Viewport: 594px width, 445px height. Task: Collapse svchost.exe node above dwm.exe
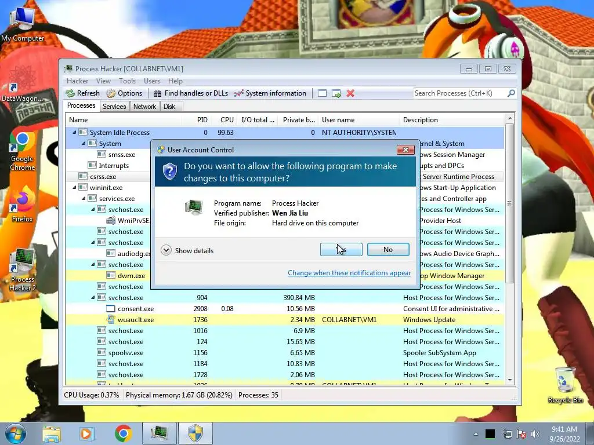(93, 264)
